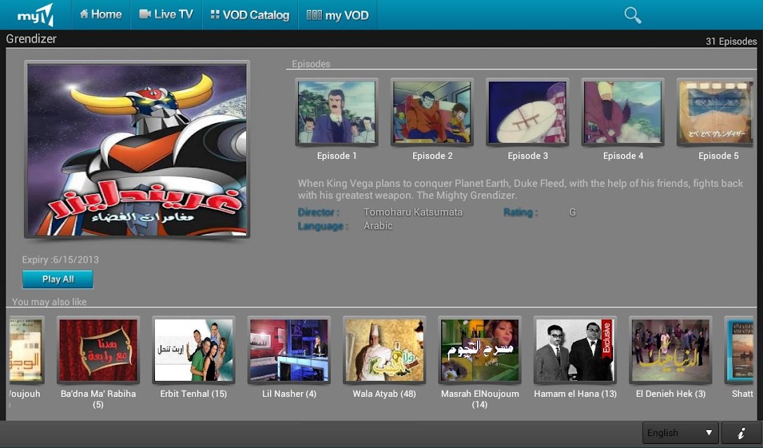
Task: Click the Episode 2 label
Action: (432, 156)
